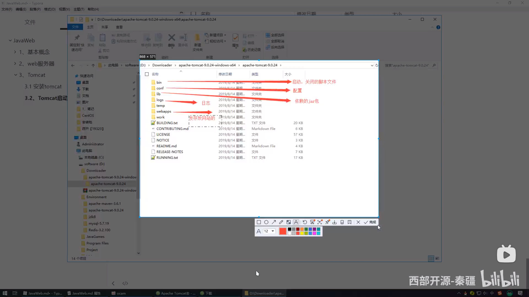Select the pencil freehand tool
The width and height of the screenshot is (529, 297).
click(x=281, y=222)
